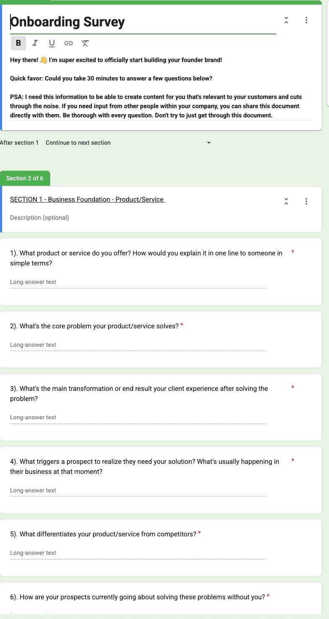Collapse the Business Foundation section

coord(286,201)
